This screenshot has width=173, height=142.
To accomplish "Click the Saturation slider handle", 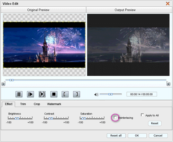I will point(84,118).
